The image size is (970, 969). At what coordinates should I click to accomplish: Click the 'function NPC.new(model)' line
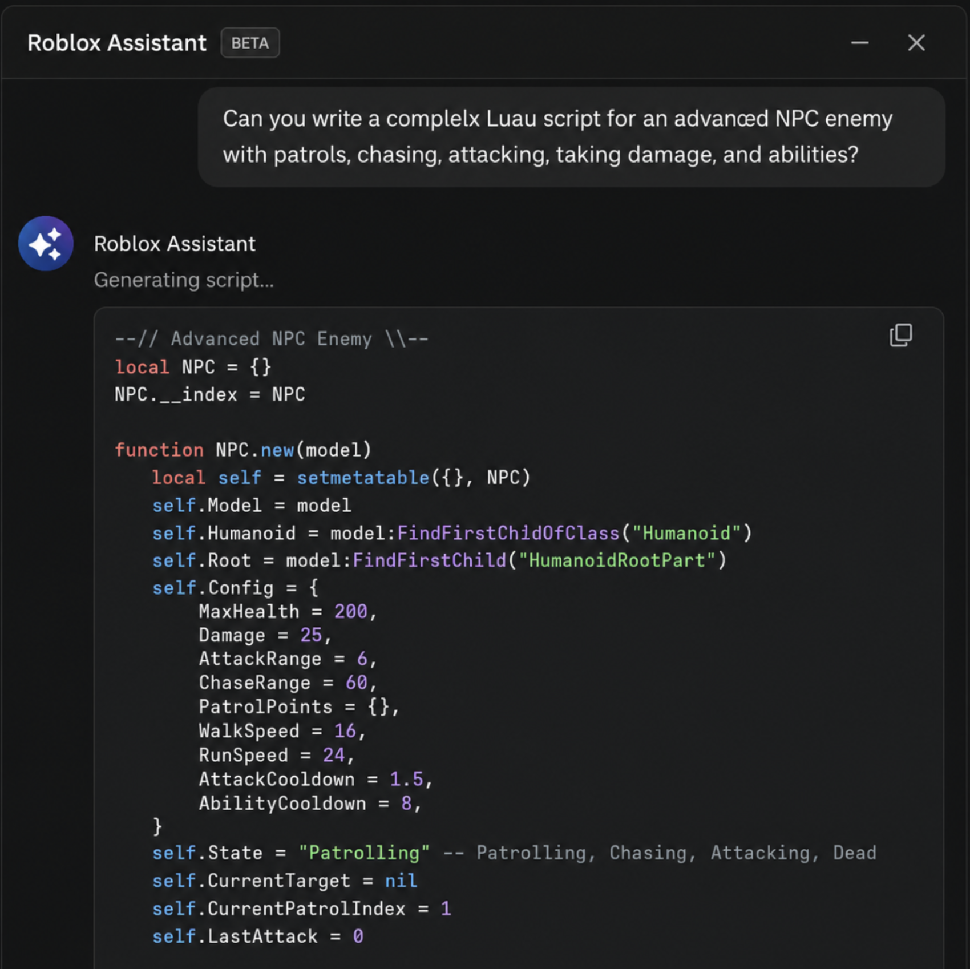coord(243,450)
